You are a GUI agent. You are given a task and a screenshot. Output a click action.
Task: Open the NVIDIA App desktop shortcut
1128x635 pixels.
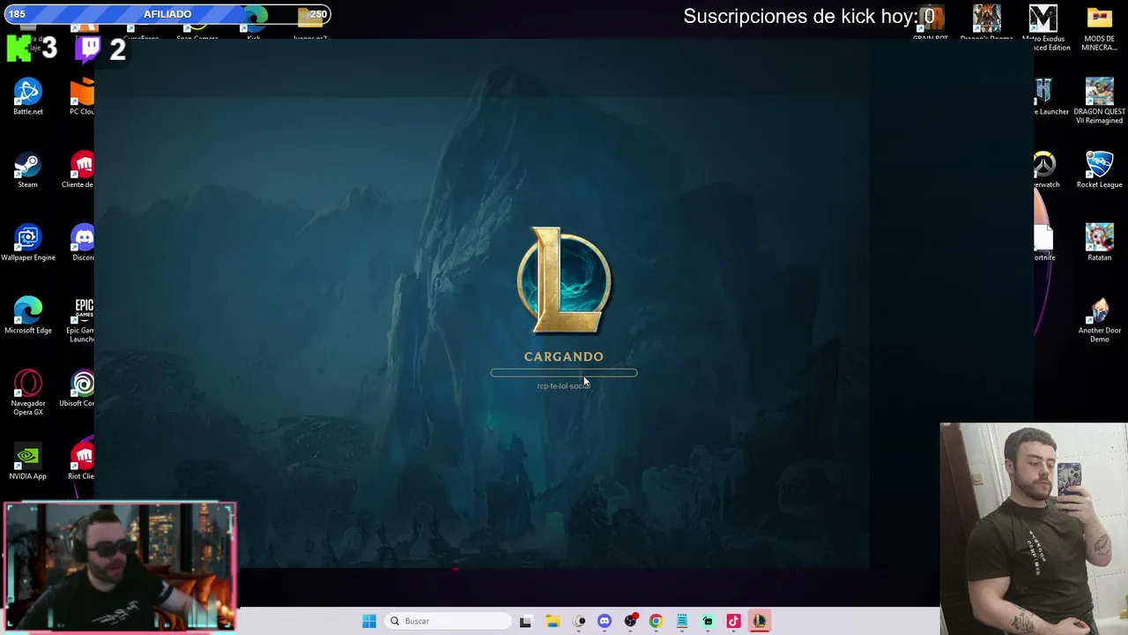(x=27, y=462)
